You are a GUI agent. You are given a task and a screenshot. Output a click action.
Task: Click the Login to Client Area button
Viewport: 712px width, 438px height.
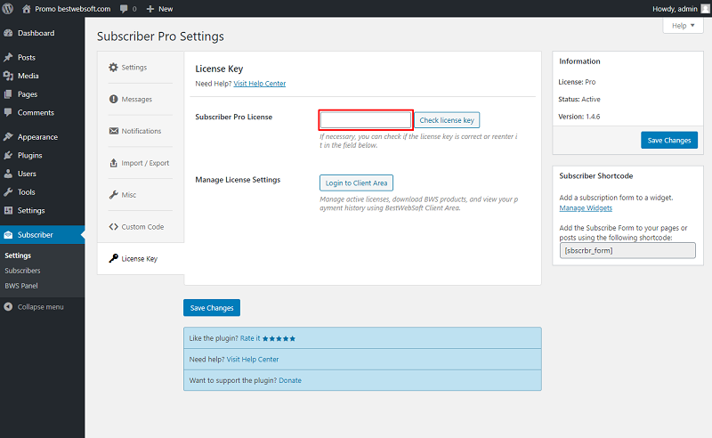coord(357,183)
